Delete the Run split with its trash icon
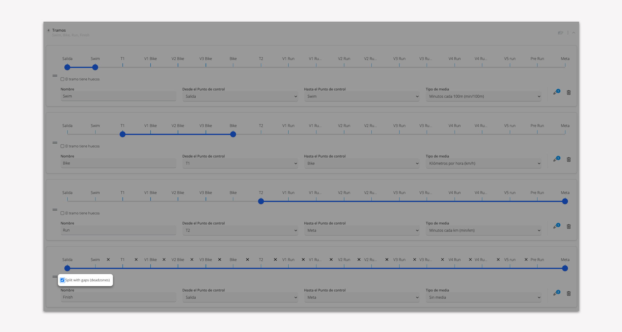The image size is (622, 332). point(569,226)
